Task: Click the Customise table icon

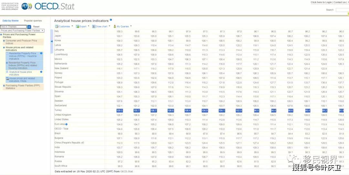Action: coord(57,26)
